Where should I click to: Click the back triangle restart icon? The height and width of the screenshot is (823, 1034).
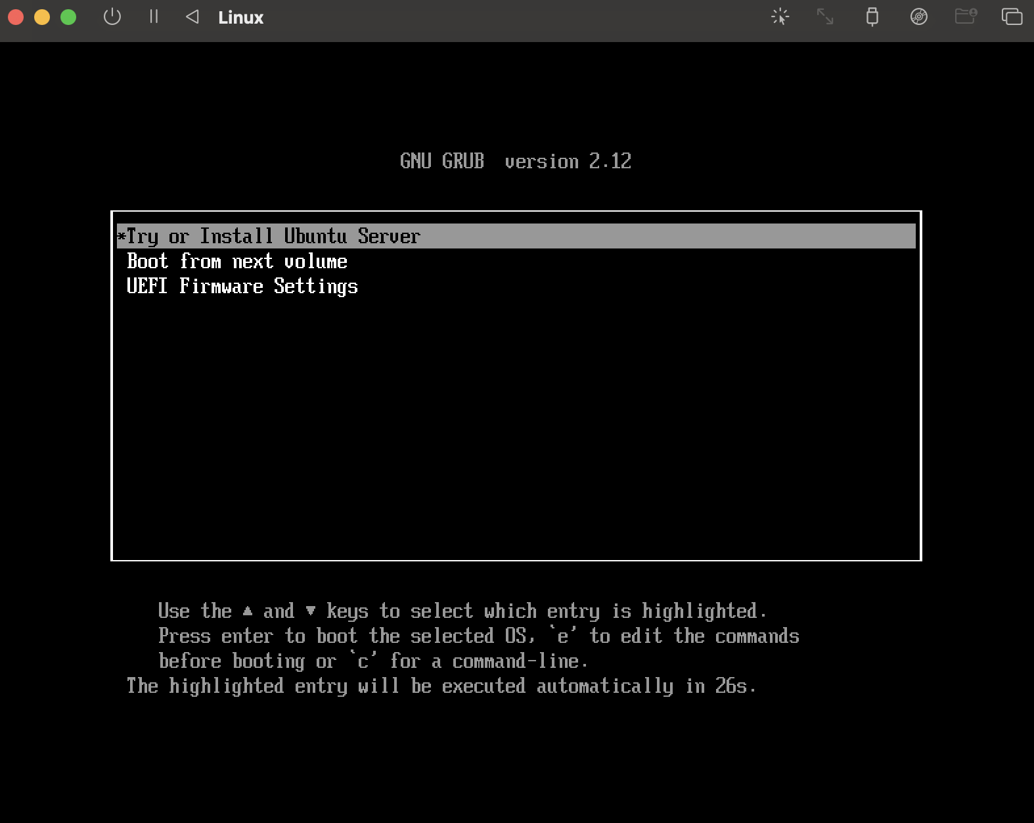click(192, 16)
